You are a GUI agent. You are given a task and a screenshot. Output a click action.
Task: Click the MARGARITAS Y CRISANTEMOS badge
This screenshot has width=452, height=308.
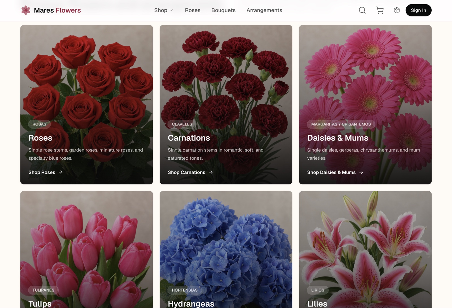[341, 124]
